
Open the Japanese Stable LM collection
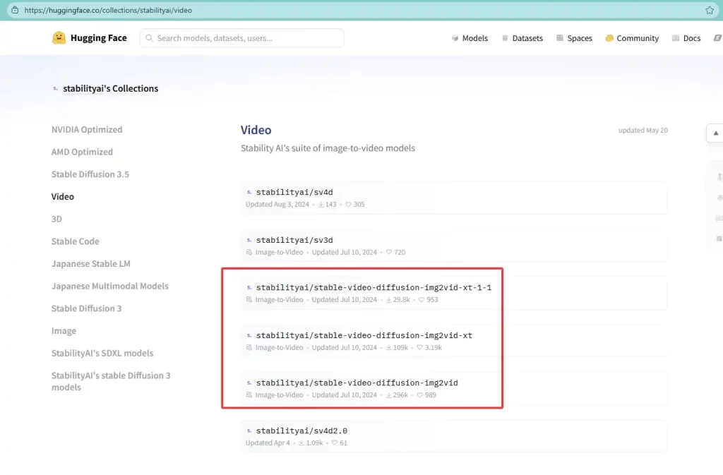click(x=91, y=264)
